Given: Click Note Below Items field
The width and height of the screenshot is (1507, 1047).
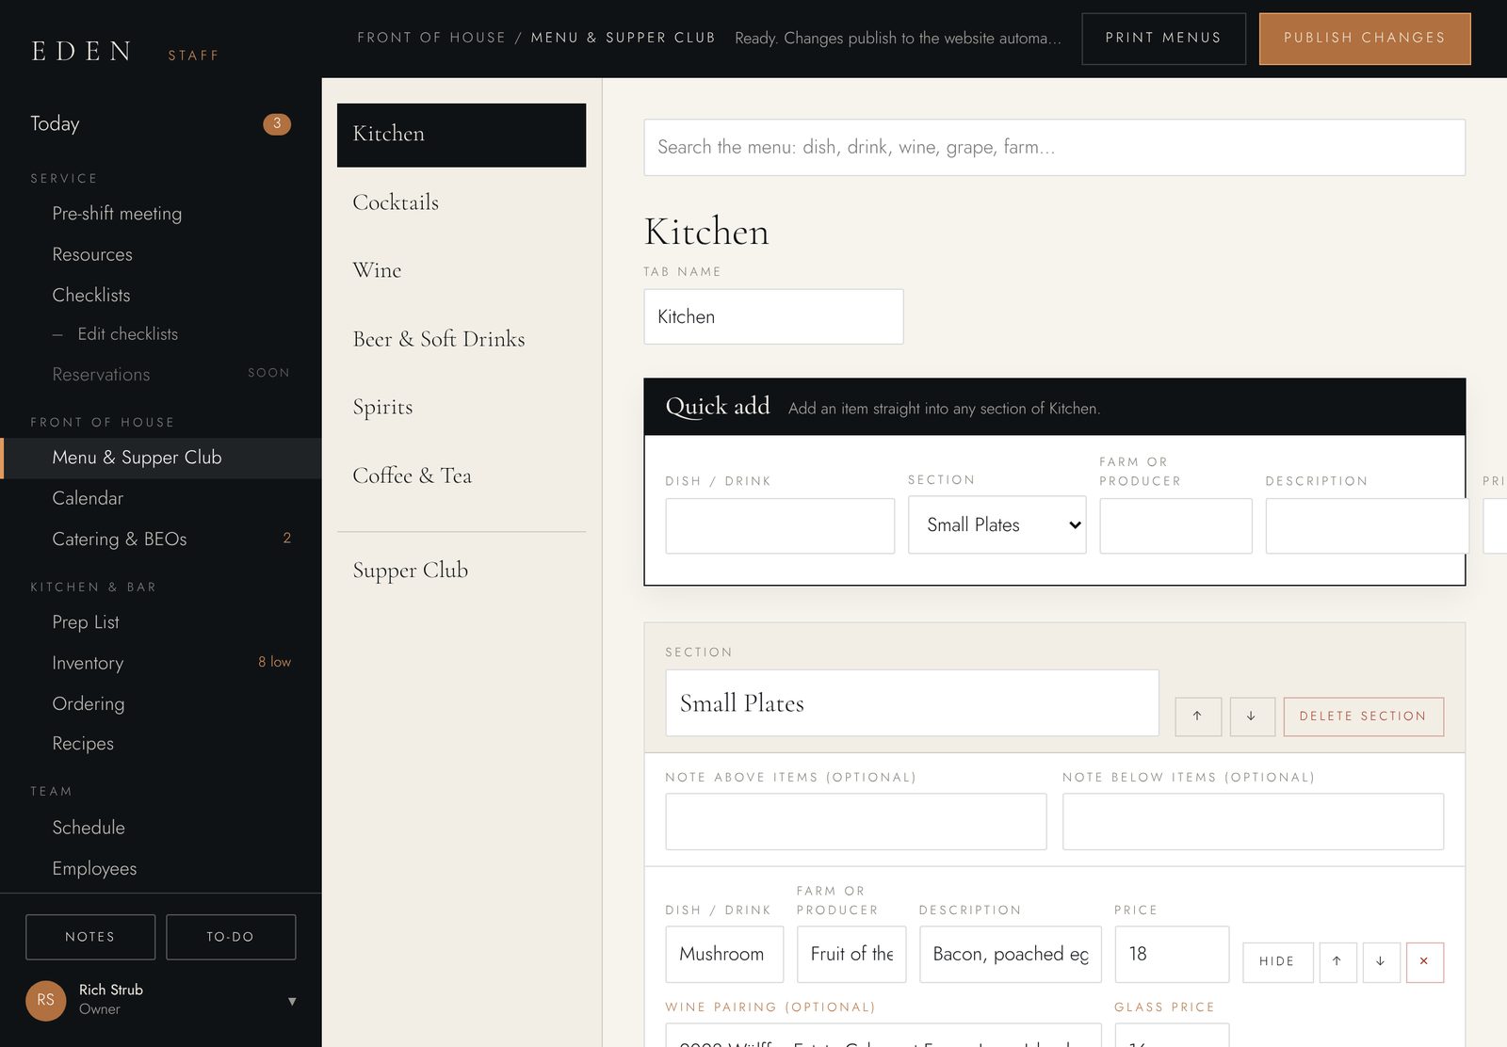Looking at the screenshot, I should click(1253, 821).
